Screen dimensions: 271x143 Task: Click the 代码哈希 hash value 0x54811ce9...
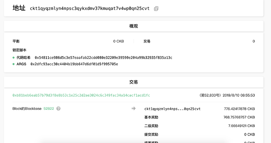coord(103,57)
